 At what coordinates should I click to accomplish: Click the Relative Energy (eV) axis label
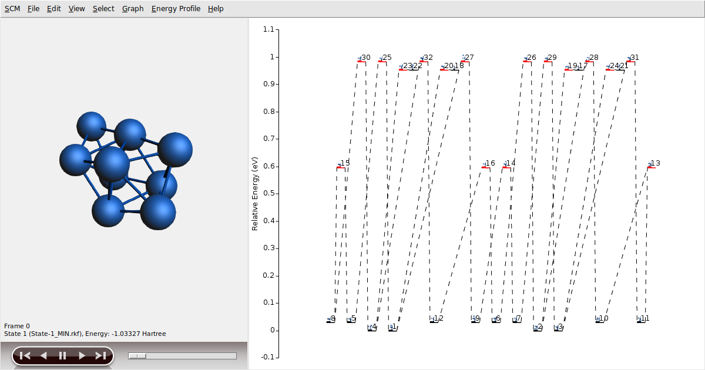coord(255,193)
